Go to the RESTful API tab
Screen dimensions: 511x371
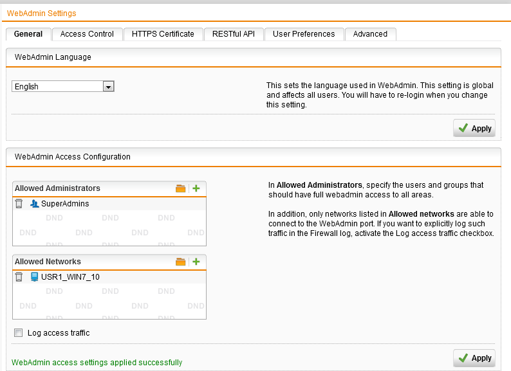(234, 34)
